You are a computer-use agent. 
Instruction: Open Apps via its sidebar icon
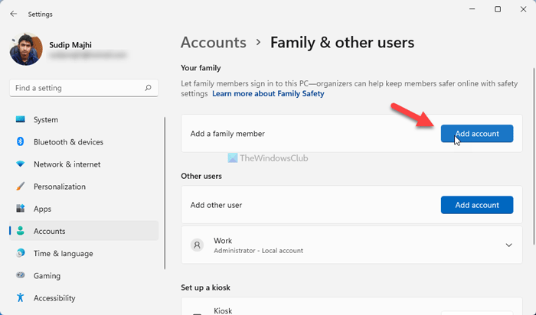(20, 209)
